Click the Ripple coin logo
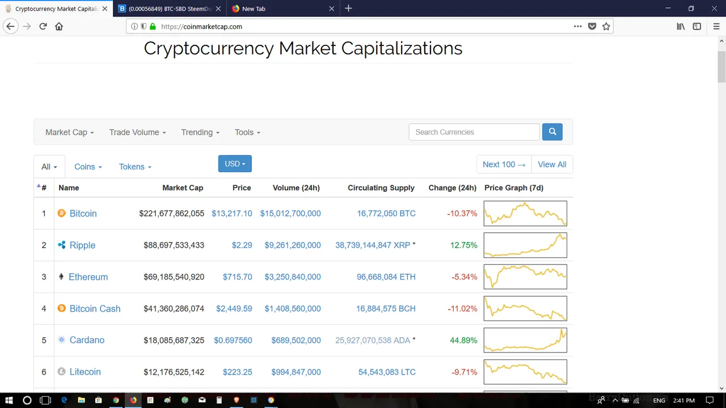The width and height of the screenshot is (726, 408). pyautogui.click(x=62, y=245)
